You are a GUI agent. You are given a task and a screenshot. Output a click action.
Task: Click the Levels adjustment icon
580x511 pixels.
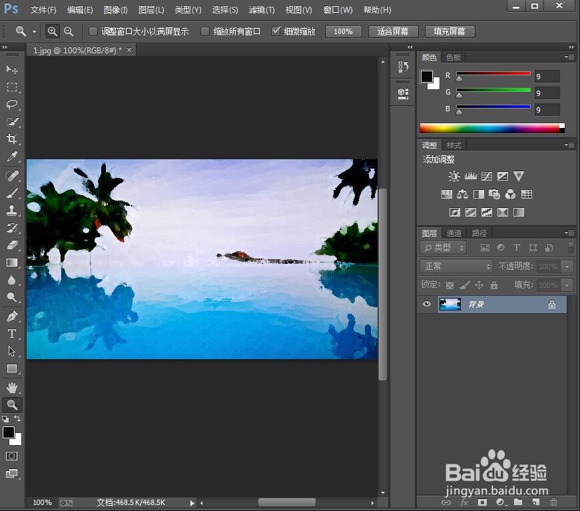coord(471,176)
